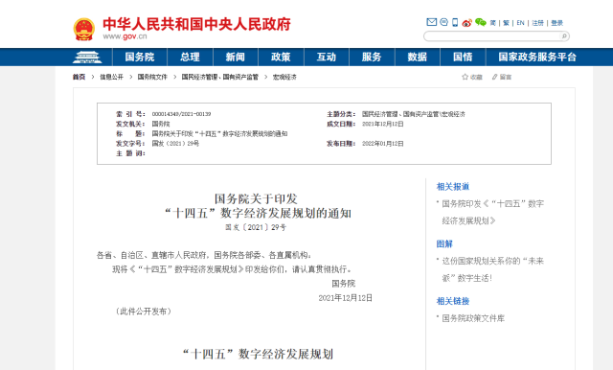This screenshot has height=370, width=613.
Task: Switch language to EN
Action: (x=520, y=23)
